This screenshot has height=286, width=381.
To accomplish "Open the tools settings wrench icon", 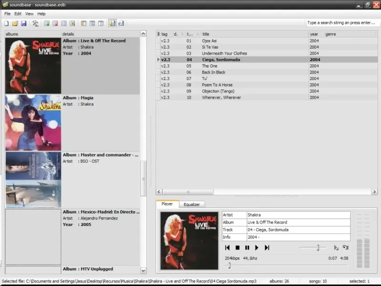I will 35,23.
